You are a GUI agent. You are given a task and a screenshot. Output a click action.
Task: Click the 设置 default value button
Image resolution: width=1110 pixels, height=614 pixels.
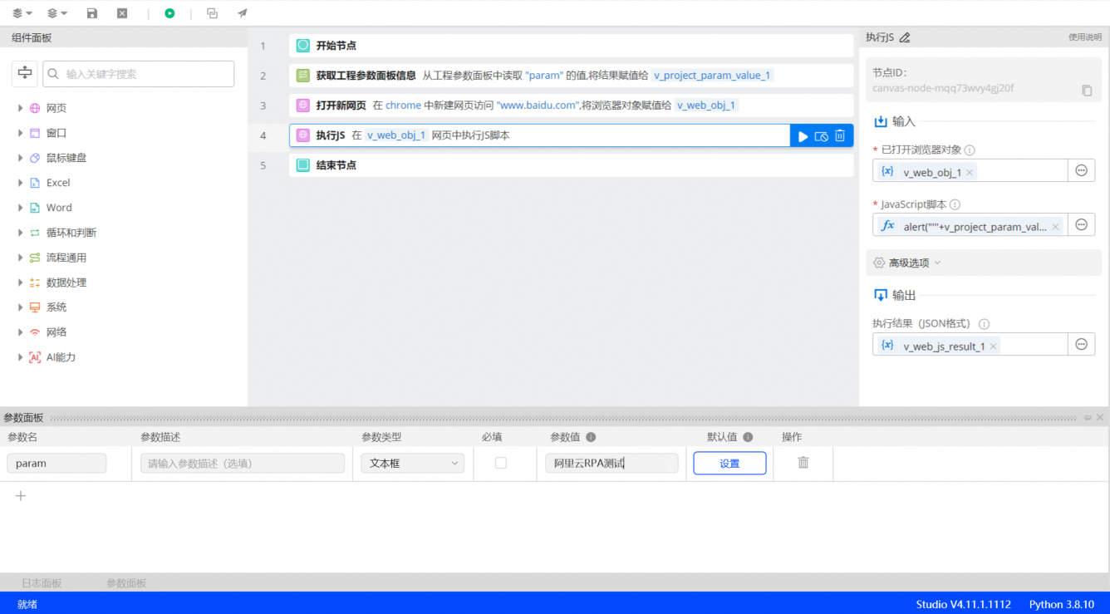coord(729,464)
